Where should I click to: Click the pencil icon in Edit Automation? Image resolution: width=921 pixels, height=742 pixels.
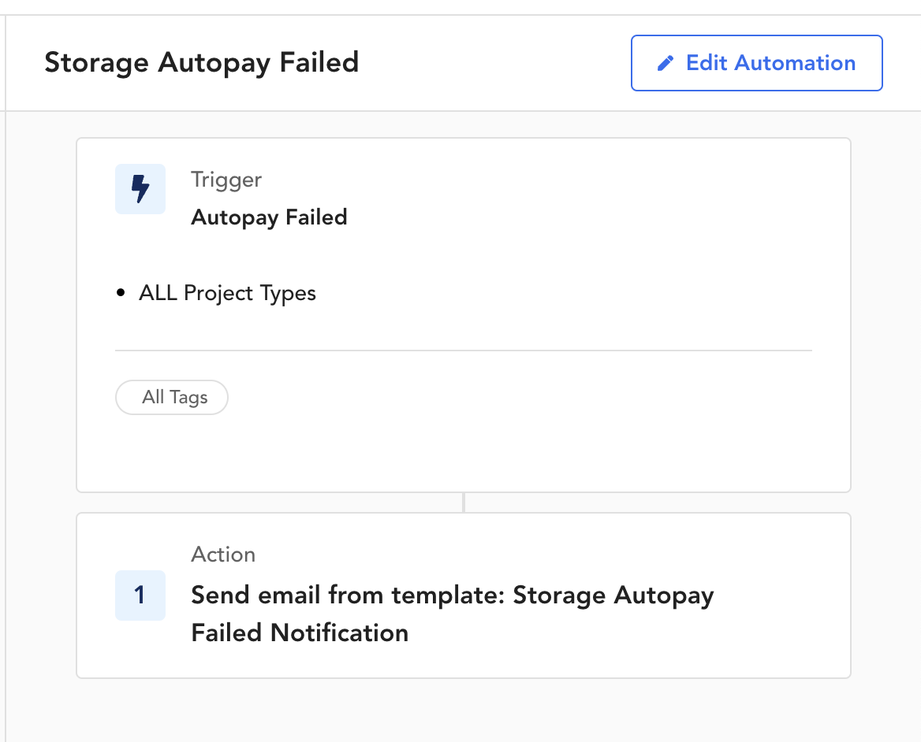(665, 63)
